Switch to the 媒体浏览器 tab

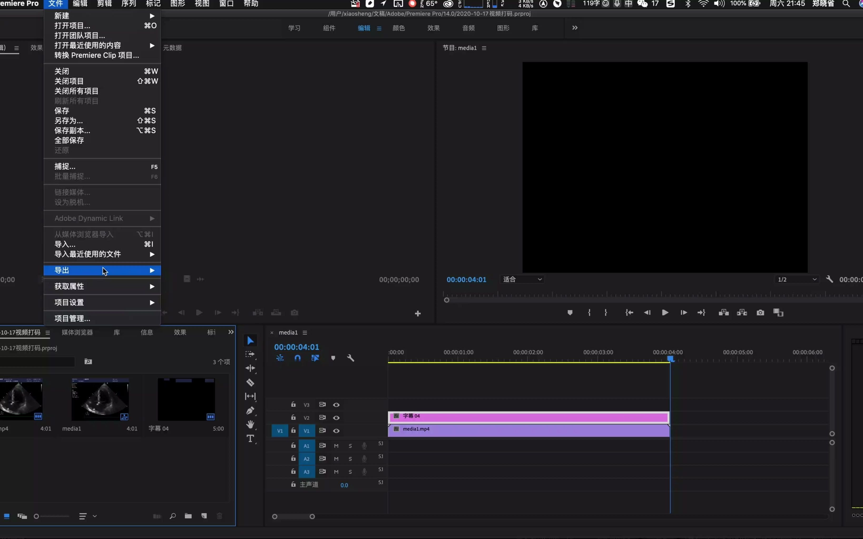pyautogui.click(x=77, y=332)
